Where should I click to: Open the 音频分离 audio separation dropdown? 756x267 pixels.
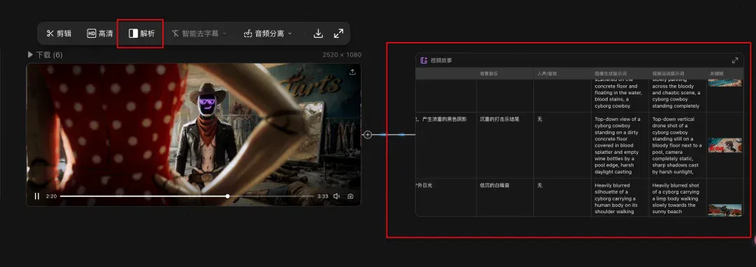(x=267, y=34)
